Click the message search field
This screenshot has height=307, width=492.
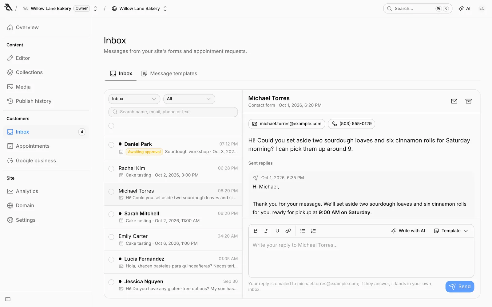[173, 112]
